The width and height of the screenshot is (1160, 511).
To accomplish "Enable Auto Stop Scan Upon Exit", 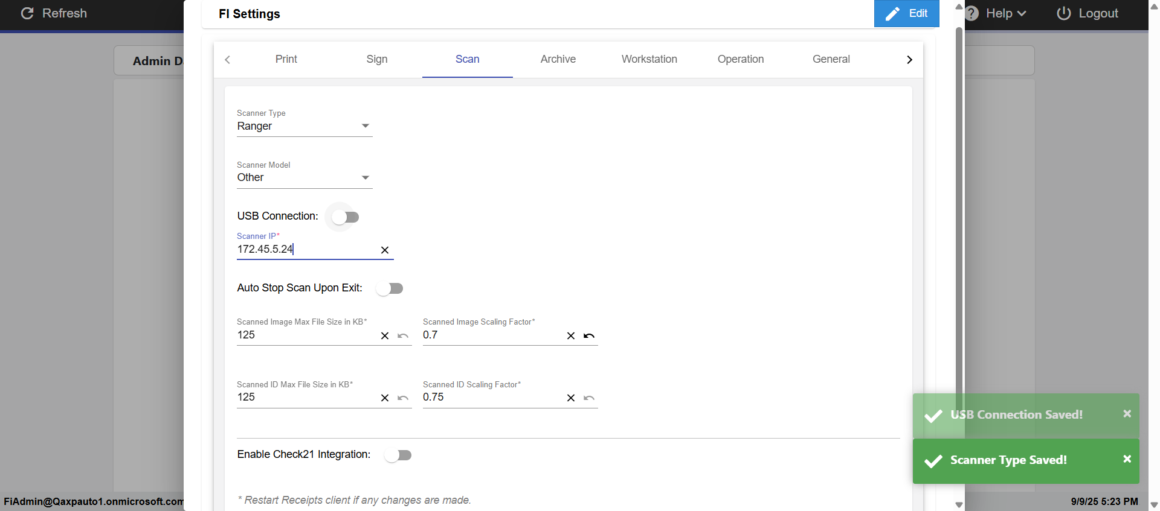I will [x=390, y=288].
